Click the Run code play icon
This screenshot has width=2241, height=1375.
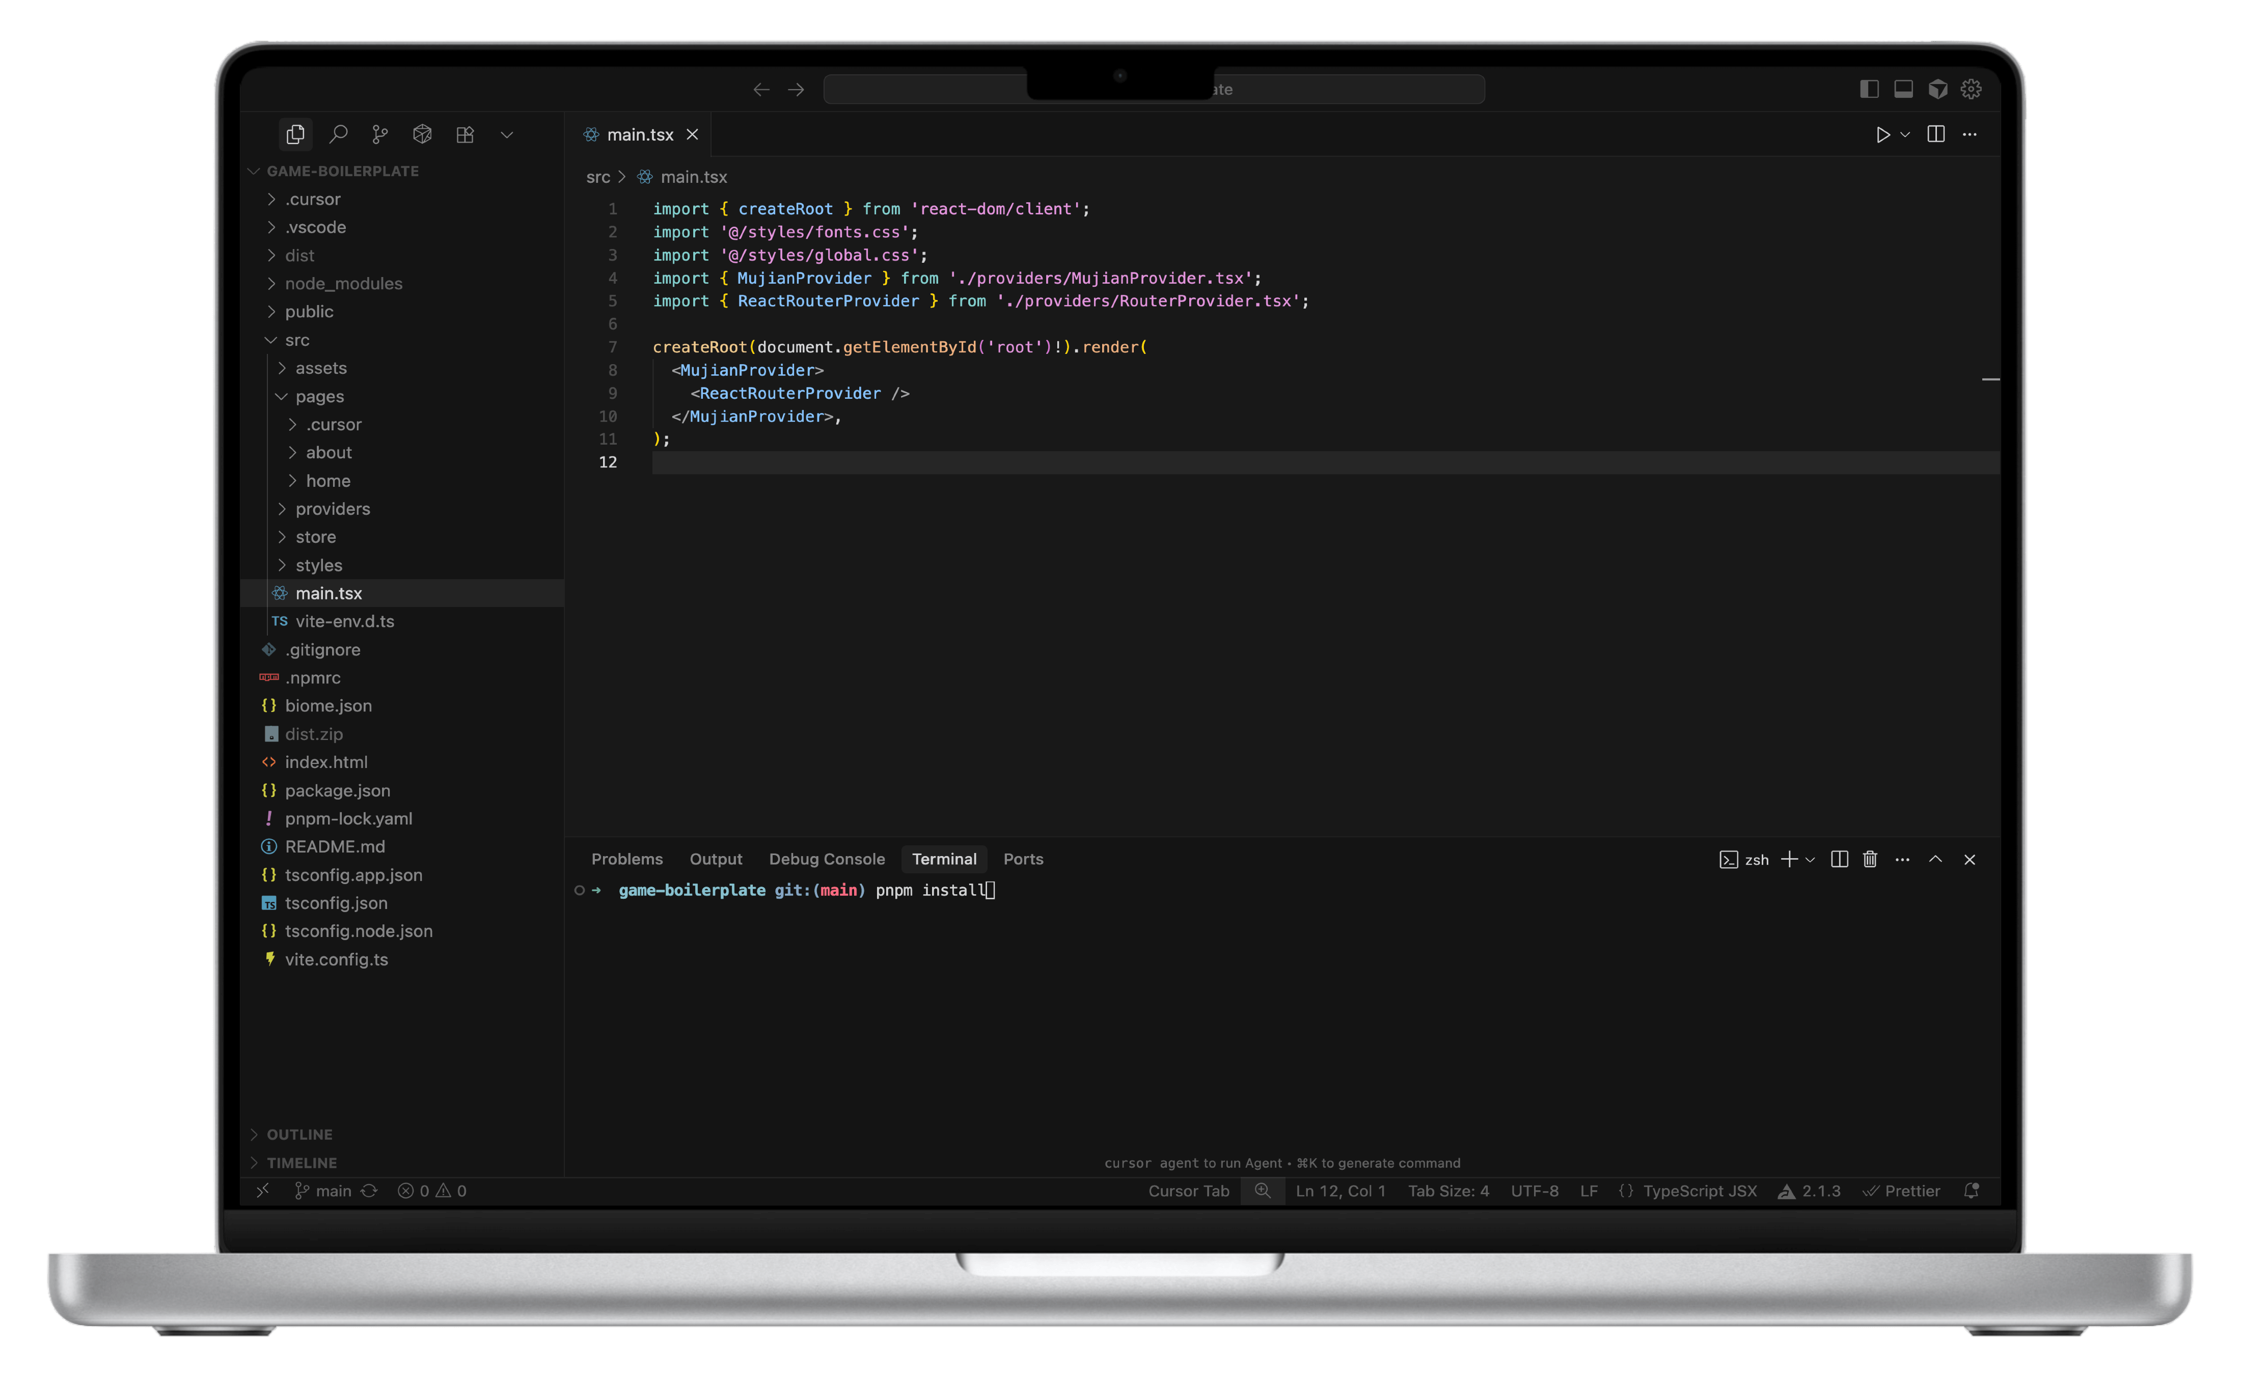[x=1882, y=134]
